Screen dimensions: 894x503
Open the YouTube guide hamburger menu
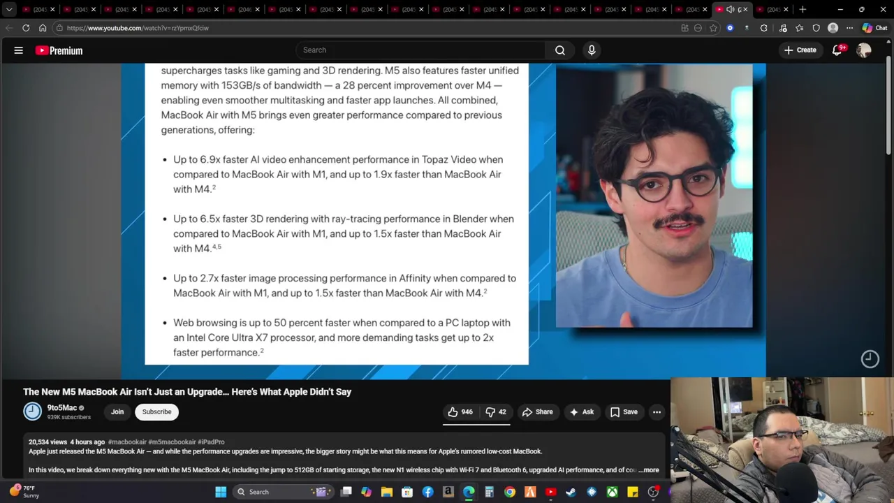(x=19, y=50)
